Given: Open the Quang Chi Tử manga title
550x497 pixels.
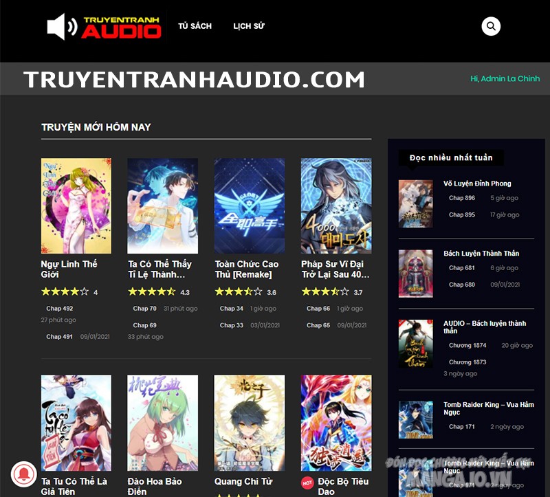Looking at the screenshot, I should pos(243,482).
